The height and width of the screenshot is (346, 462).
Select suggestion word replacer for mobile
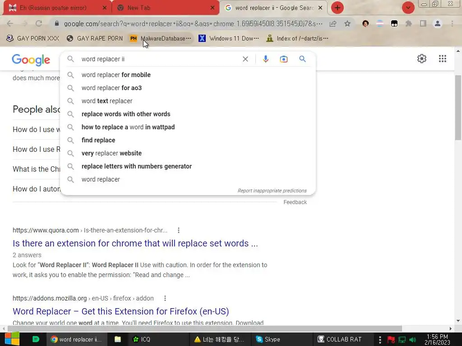point(188,75)
